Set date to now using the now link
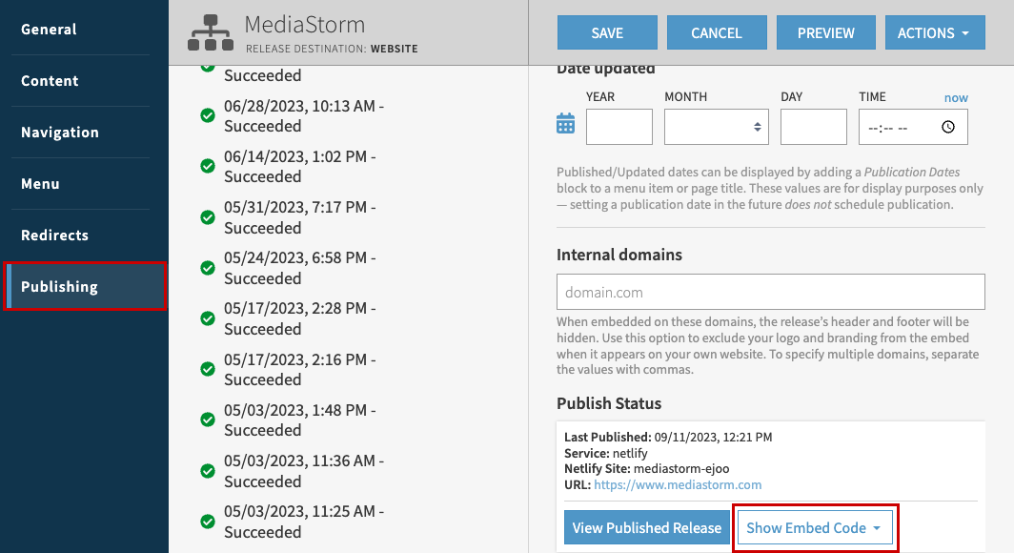The width and height of the screenshot is (1014, 553). (x=955, y=96)
